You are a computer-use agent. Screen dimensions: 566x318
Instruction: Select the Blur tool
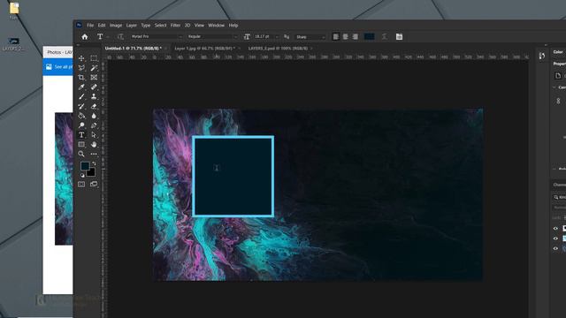pos(94,116)
